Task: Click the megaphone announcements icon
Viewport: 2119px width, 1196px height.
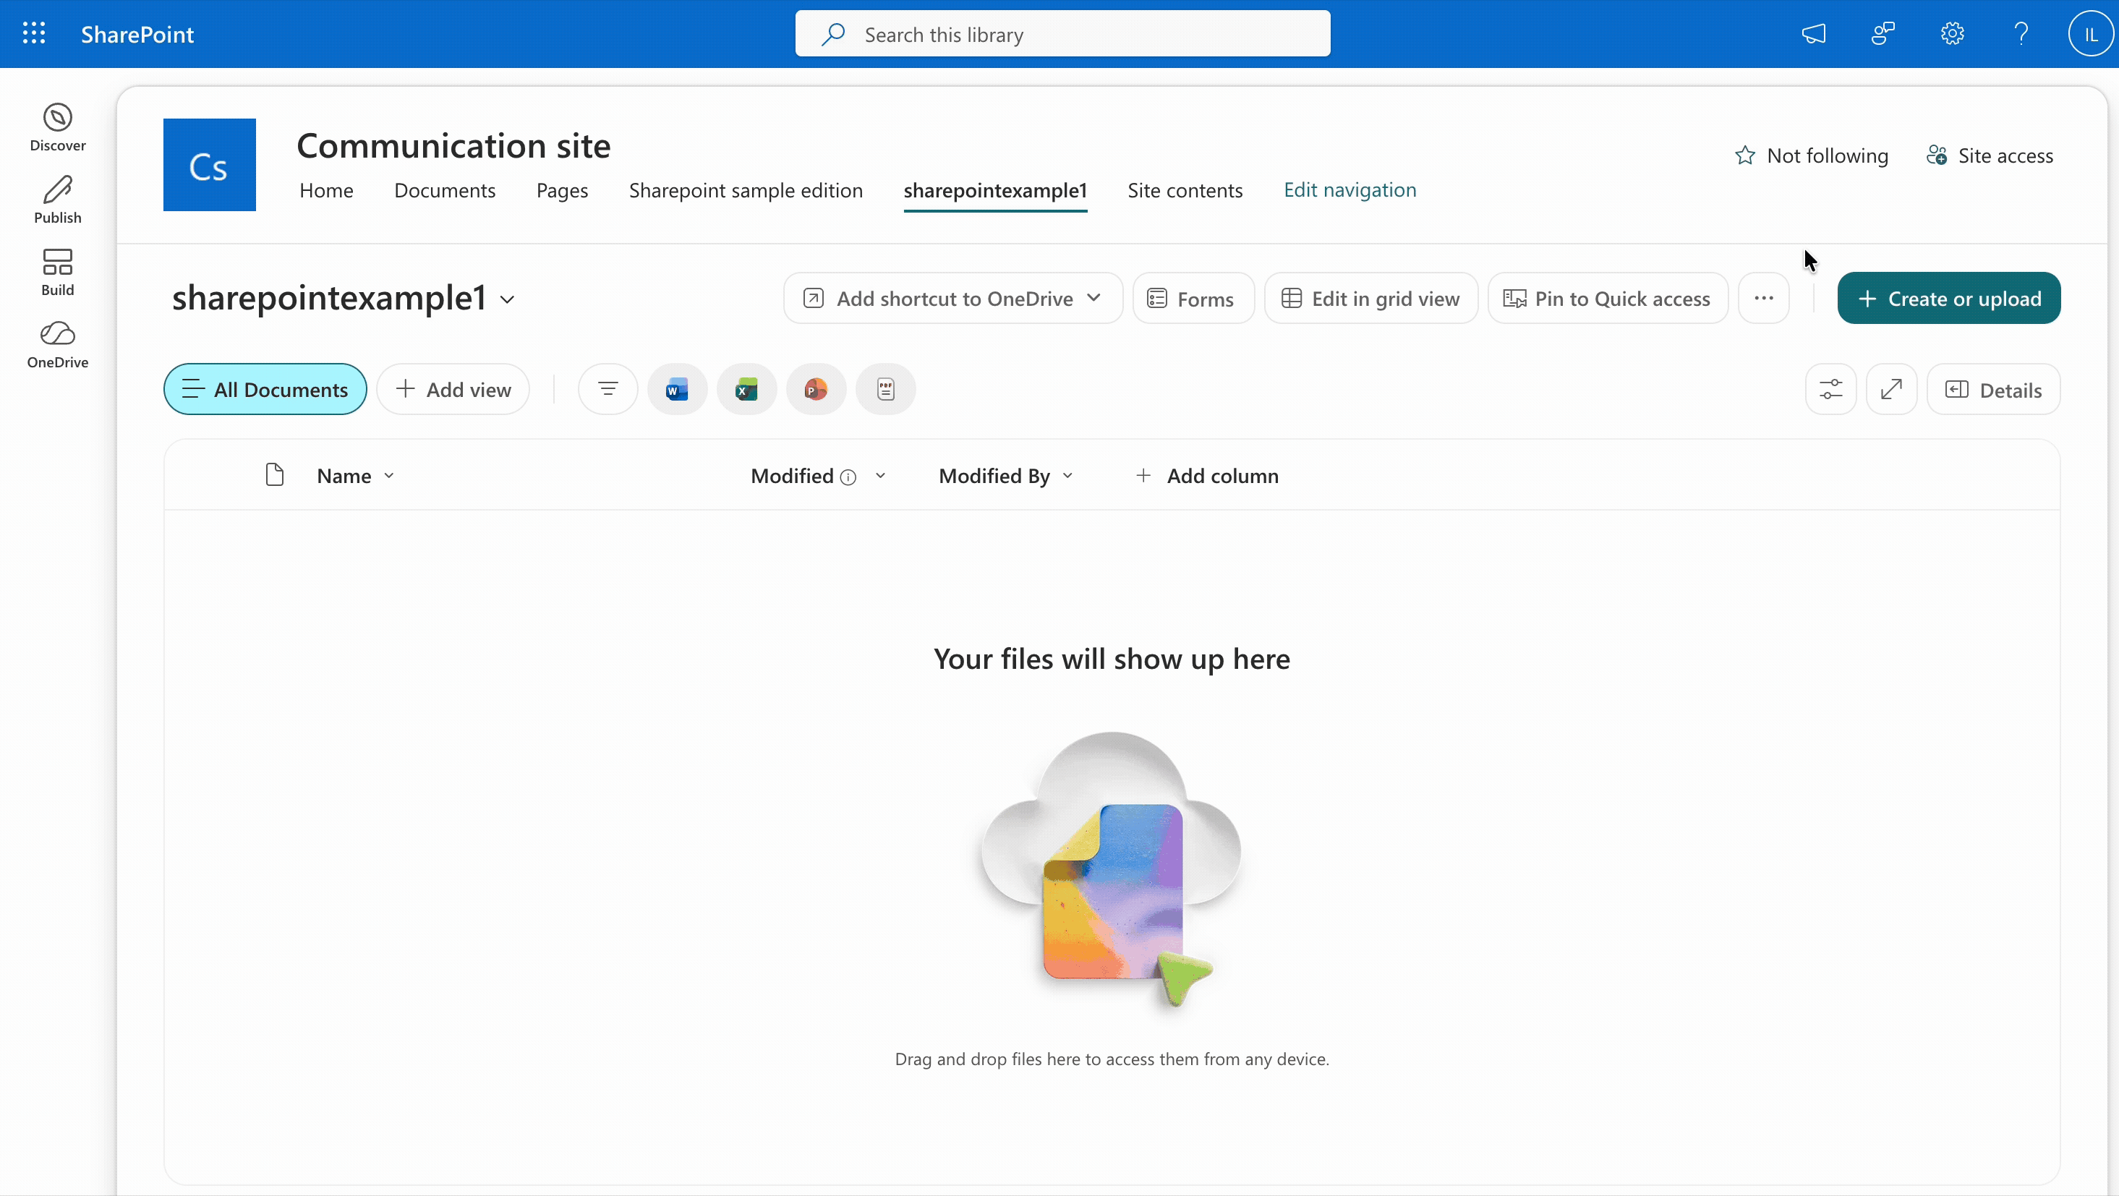Action: pos(1814,34)
